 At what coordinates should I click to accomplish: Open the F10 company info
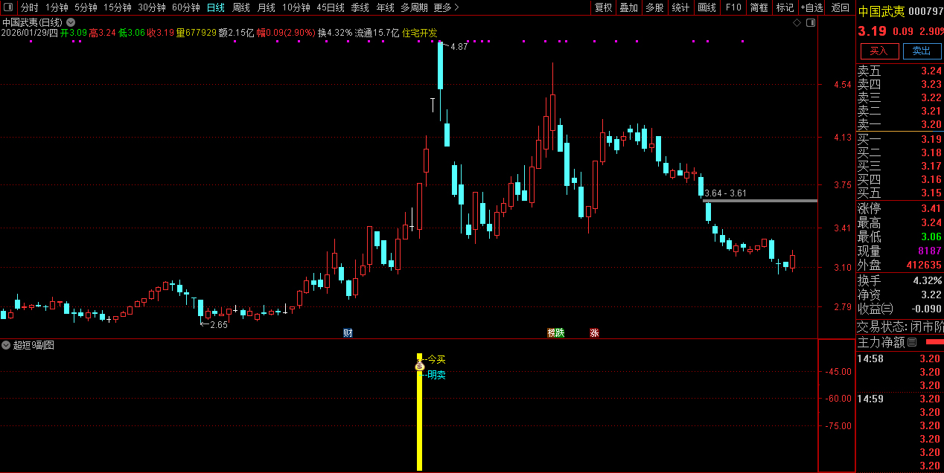pyautogui.click(x=733, y=7)
